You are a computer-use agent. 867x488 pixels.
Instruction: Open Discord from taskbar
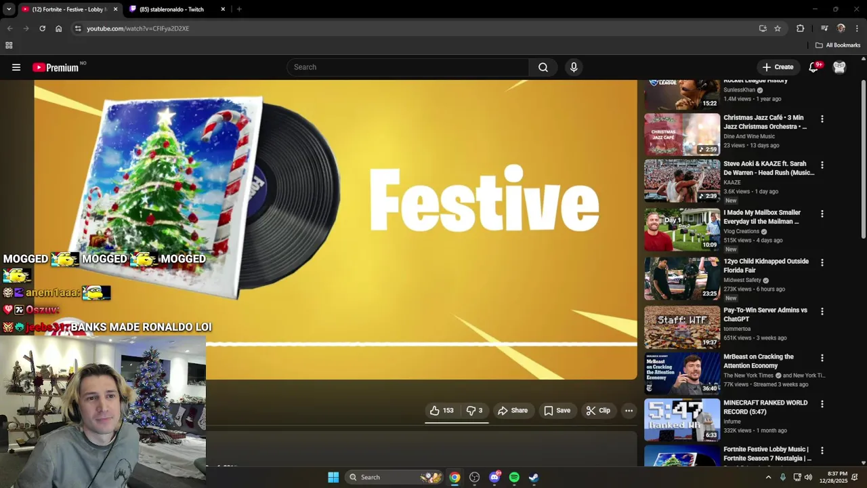(494, 477)
